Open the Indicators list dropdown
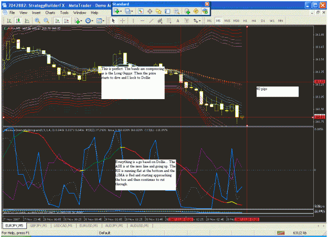The image size is (328, 237). pos(78,20)
